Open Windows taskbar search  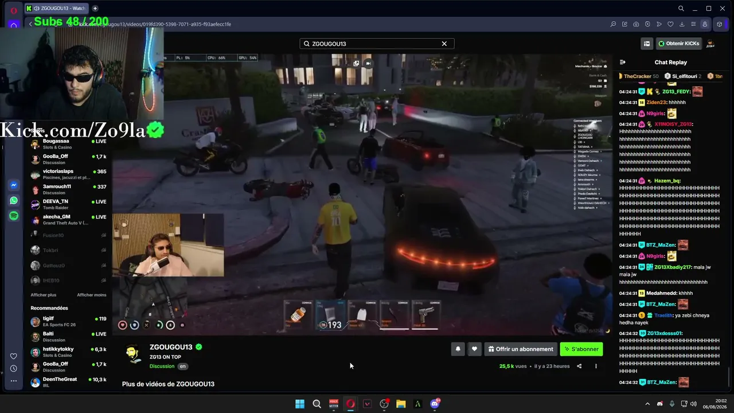pos(317,404)
